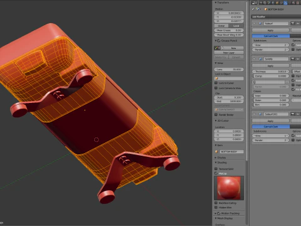Toggle viewport display icon on Subsurf.001 modifier

point(298,114)
